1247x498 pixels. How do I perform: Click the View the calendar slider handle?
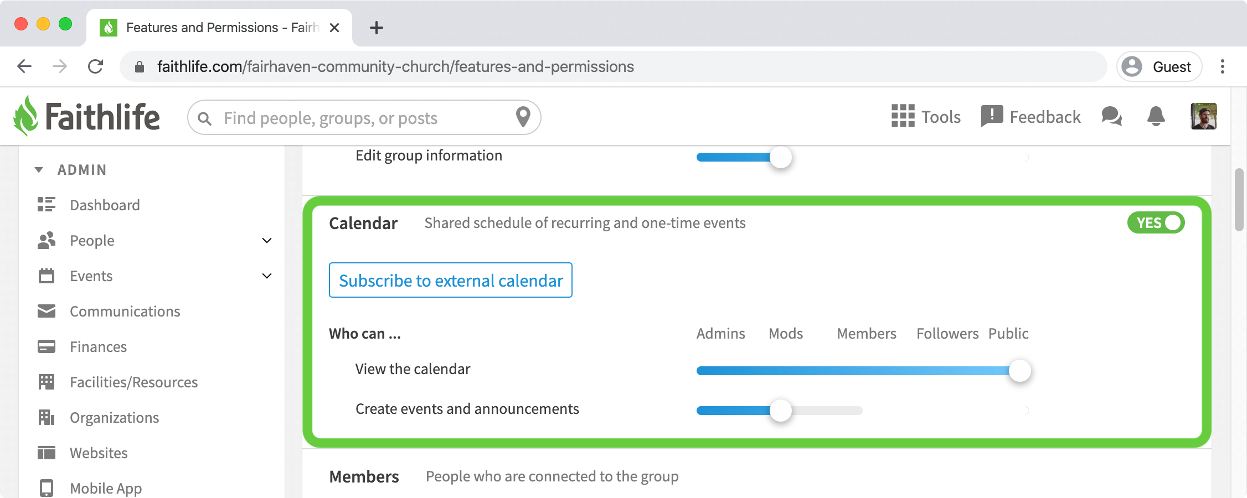(1020, 370)
